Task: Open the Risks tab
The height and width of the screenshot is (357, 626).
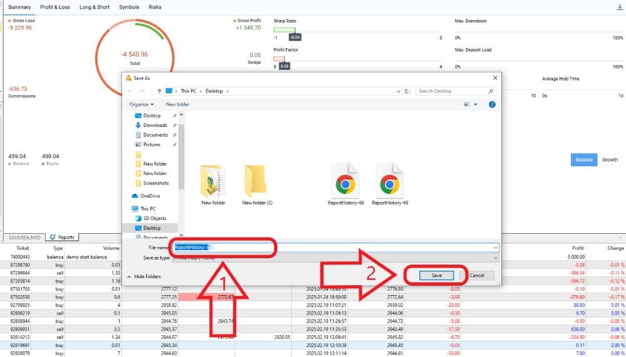Action: coord(155,8)
